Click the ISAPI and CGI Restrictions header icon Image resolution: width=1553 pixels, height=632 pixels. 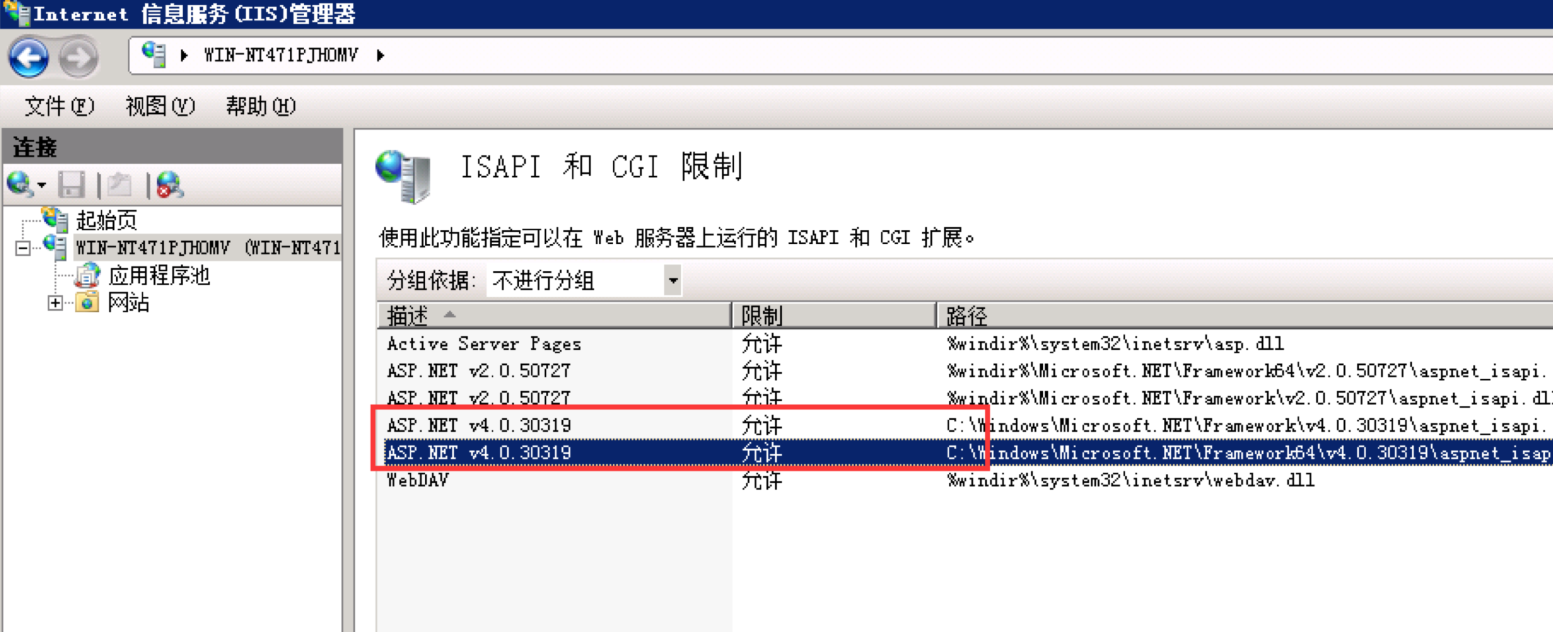(403, 176)
